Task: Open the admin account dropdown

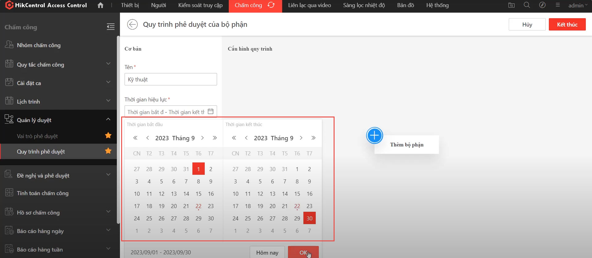Action: coord(578,6)
